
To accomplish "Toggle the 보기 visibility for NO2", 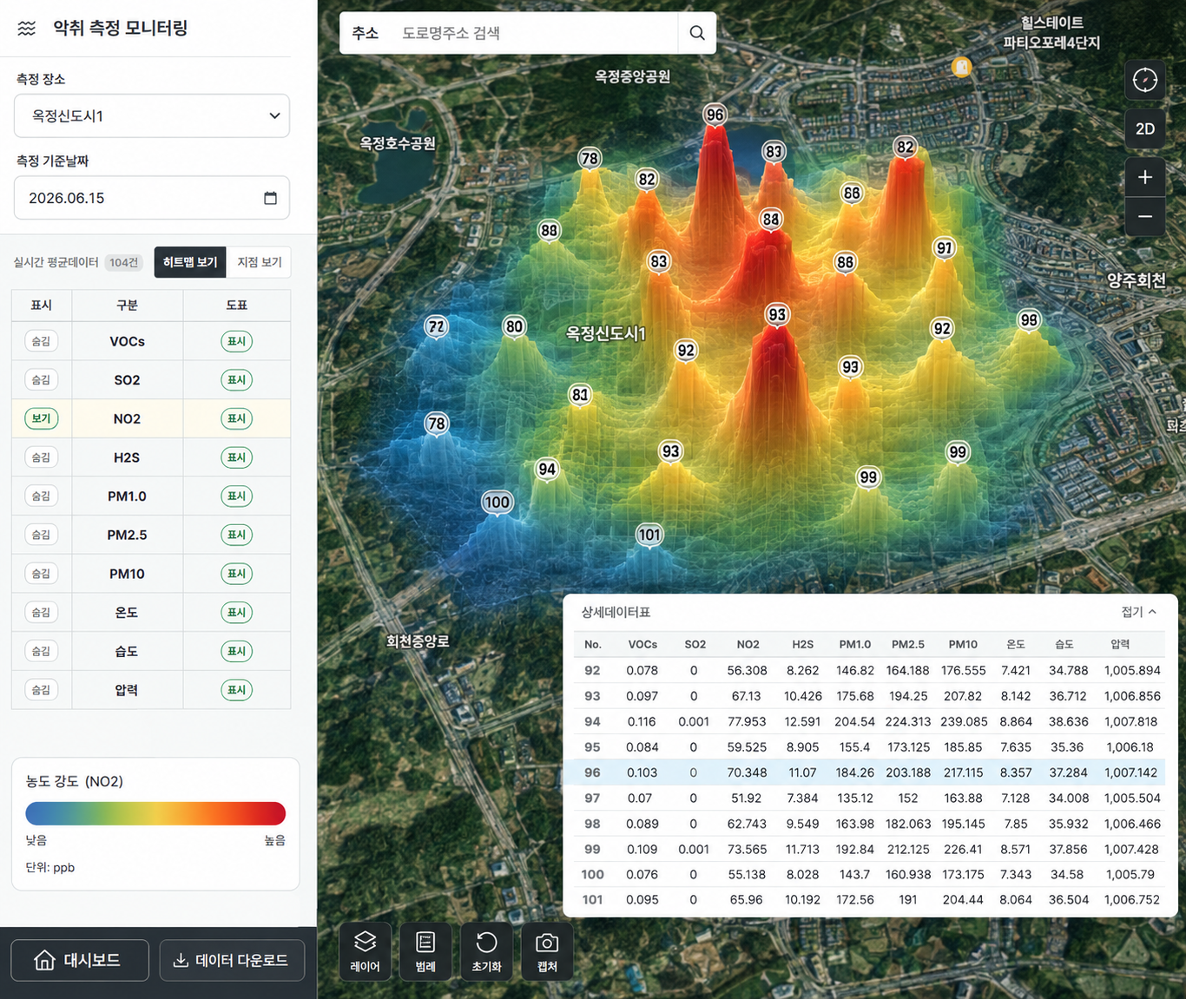I will tap(41, 418).
